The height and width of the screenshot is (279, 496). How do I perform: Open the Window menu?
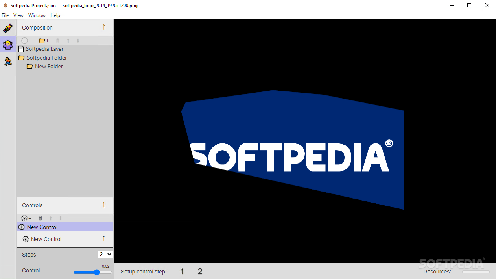pos(37,15)
